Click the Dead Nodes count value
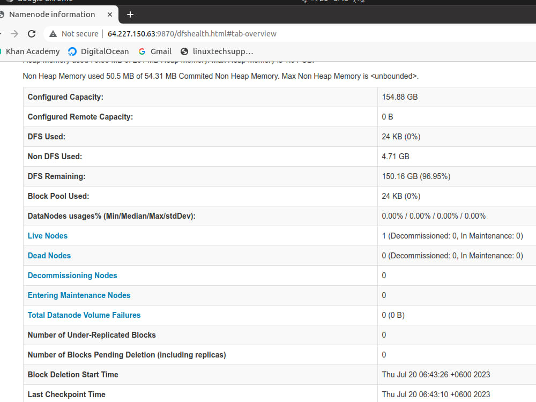 click(452, 256)
